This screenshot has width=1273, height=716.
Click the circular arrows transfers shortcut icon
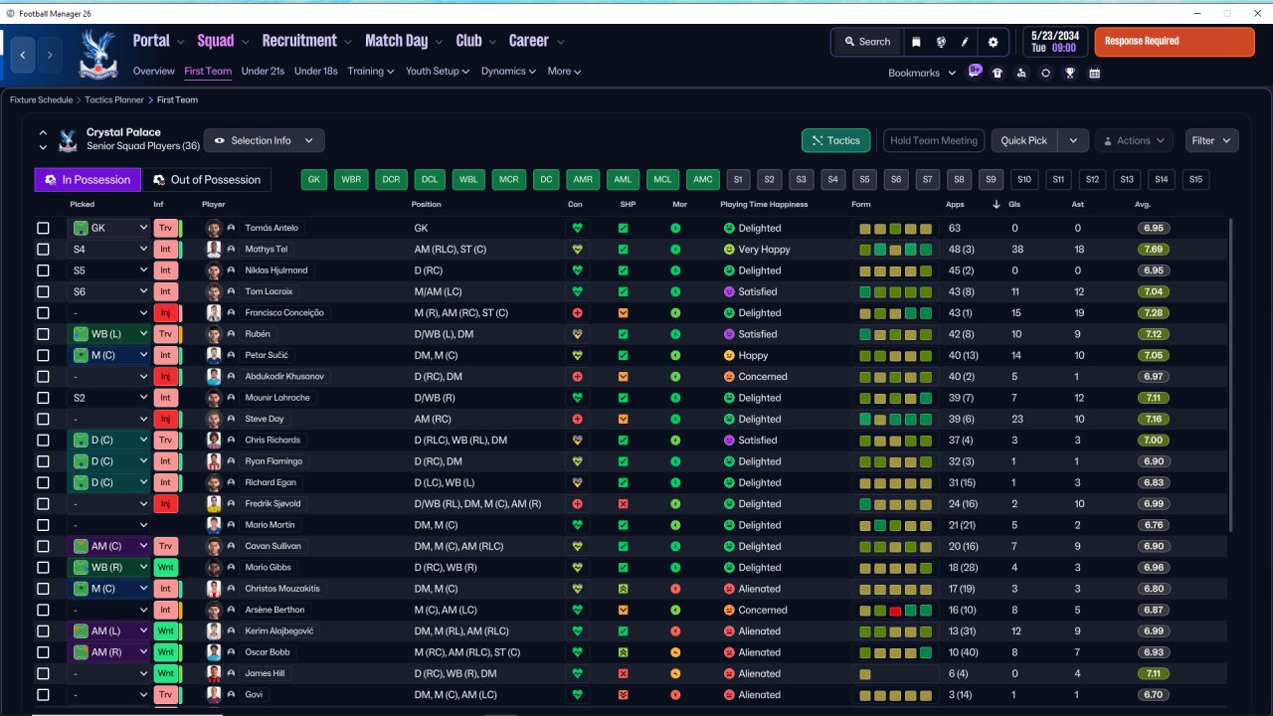coord(1045,73)
